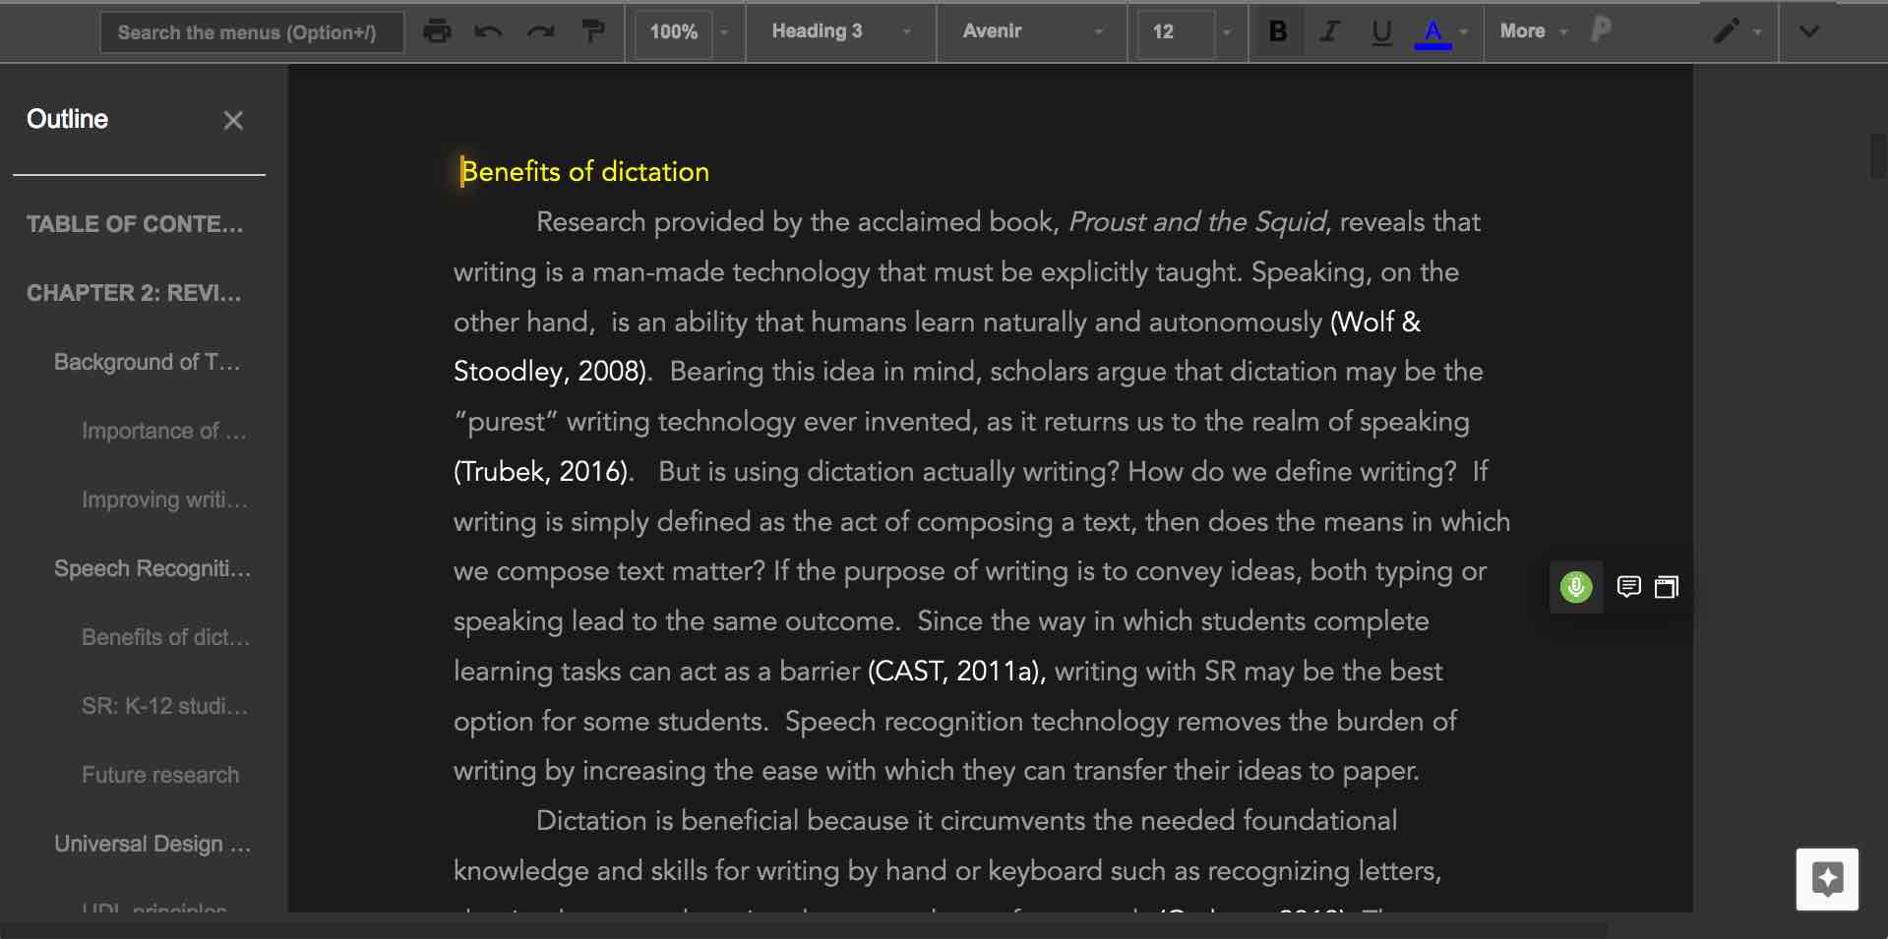This screenshot has width=1888, height=939.
Task: Toggle bold formatting
Action: pos(1276,32)
